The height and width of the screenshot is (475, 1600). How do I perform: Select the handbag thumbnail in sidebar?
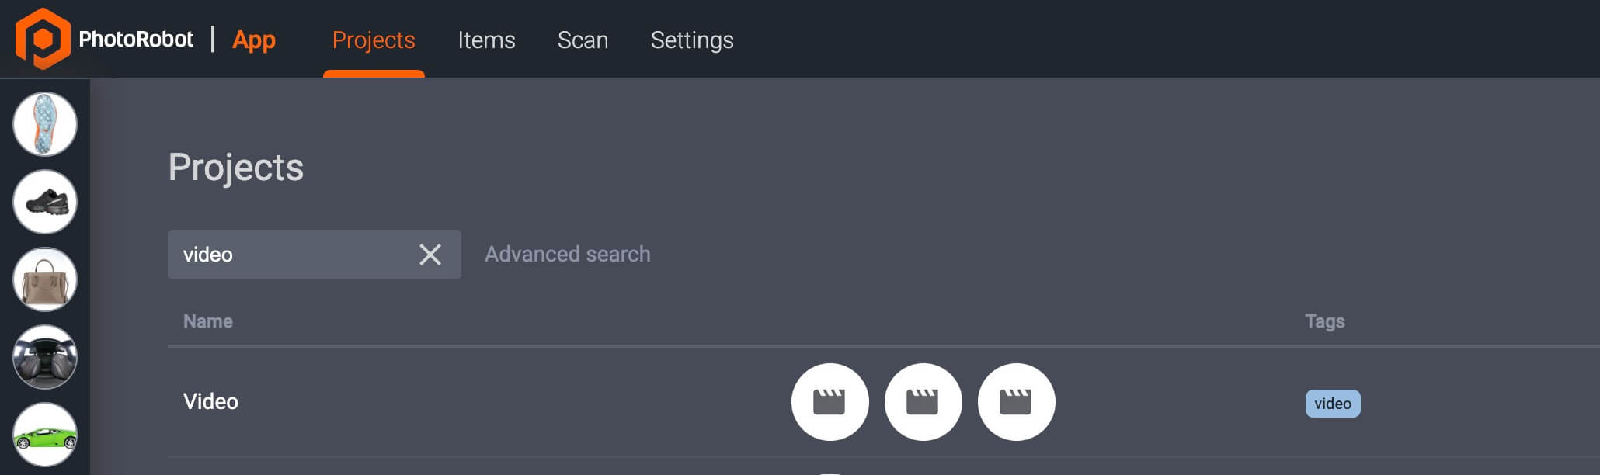(x=44, y=279)
